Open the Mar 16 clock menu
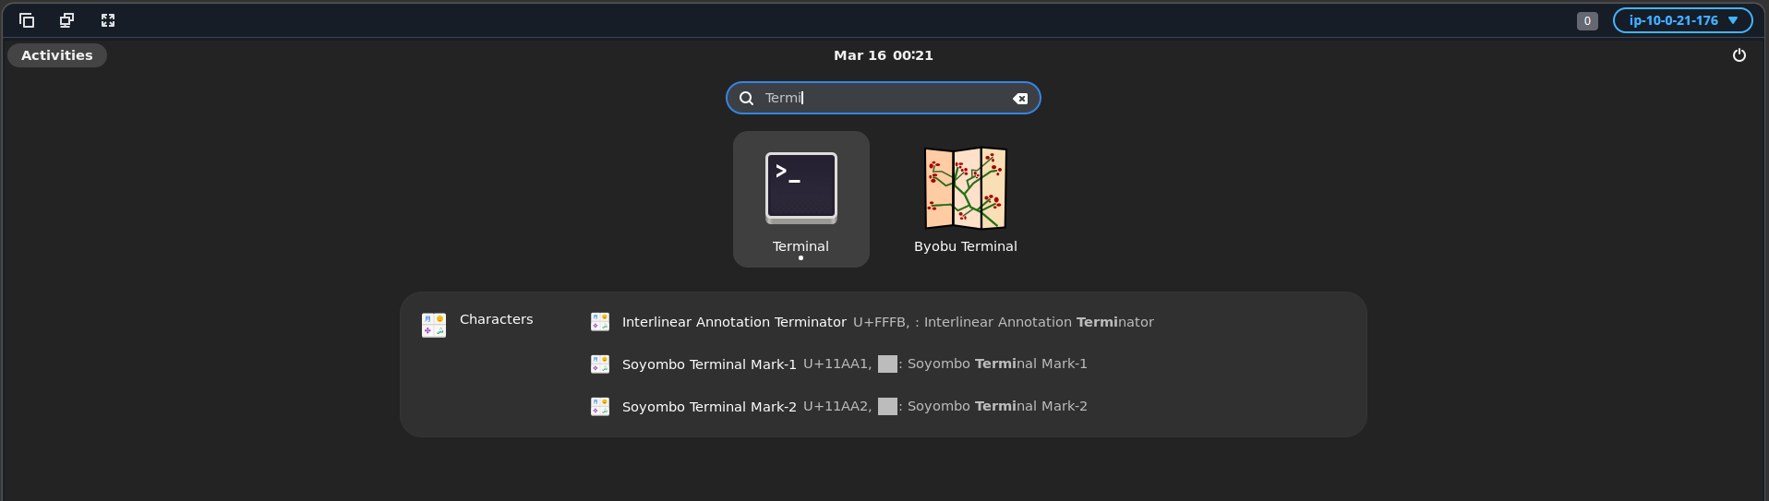1769x501 pixels. 883,55
